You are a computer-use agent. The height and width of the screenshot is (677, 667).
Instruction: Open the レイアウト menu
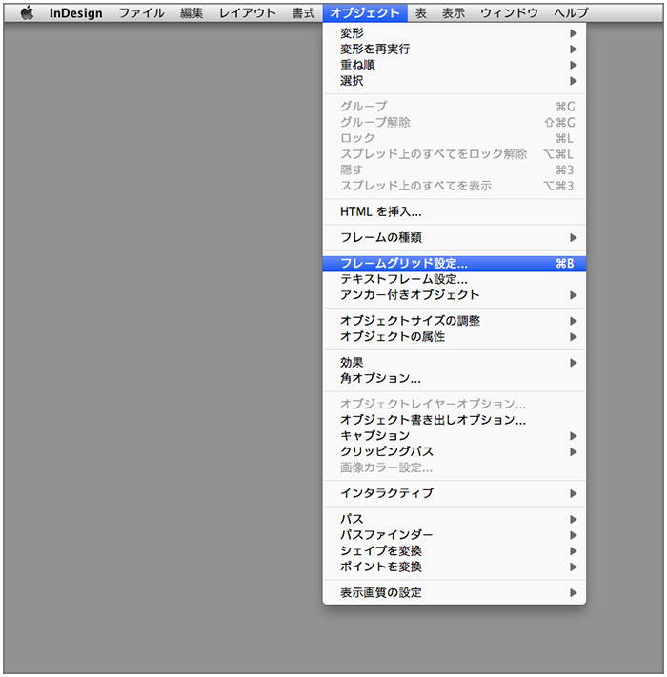pos(248,13)
